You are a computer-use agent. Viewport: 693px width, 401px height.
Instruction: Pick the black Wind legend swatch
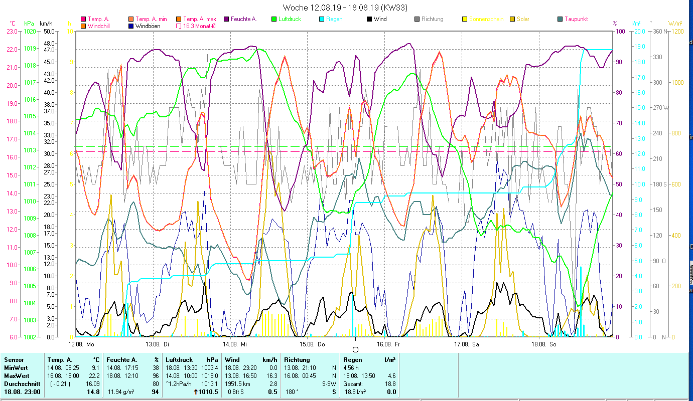369,20
